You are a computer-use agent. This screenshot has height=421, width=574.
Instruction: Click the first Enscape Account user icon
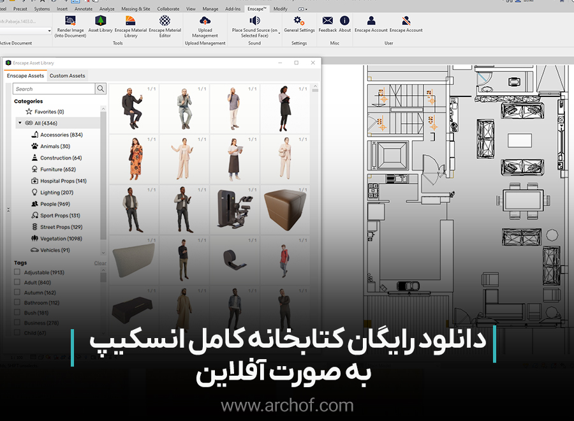point(371,21)
